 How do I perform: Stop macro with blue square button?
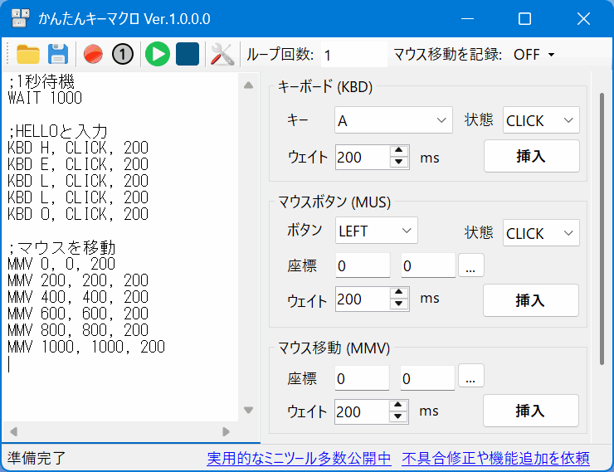click(x=188, y=54)
